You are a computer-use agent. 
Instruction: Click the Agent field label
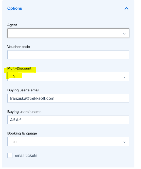coord(12,25)
